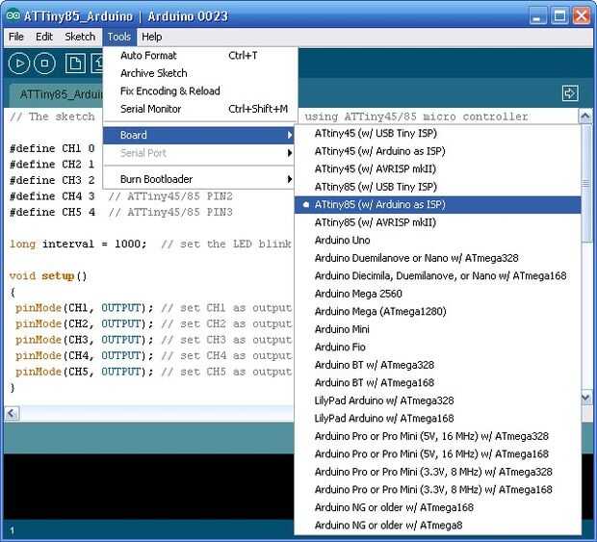
Task: Choose Auto Format from Tools menu
Action: 200,56
